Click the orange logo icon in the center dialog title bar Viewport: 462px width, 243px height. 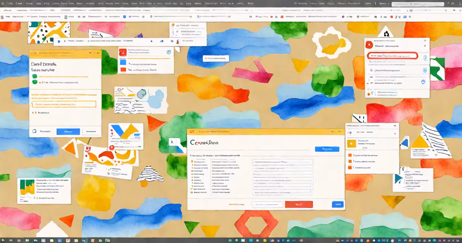coord(191,132)
